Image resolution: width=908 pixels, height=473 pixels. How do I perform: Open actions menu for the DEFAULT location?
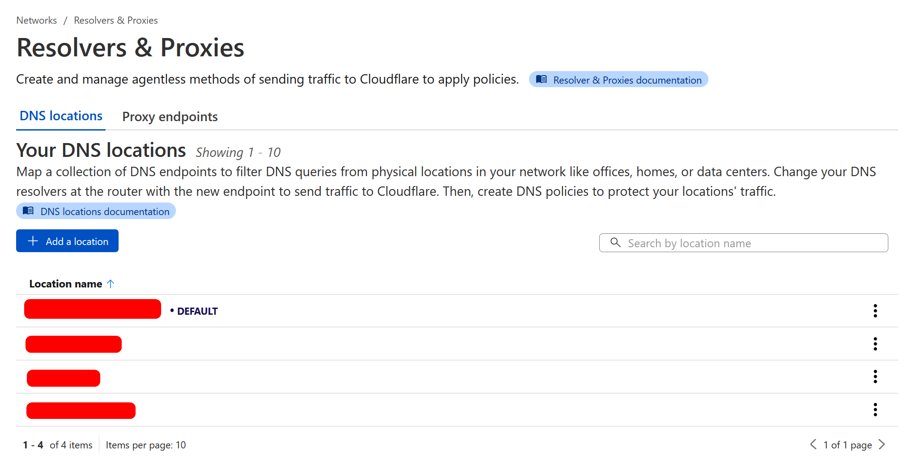(875, 311)
